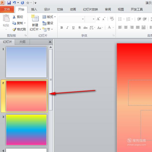Open the 视图 ribbon tab
The width and height of the screenshot is (152, 152).
(121, 9)
